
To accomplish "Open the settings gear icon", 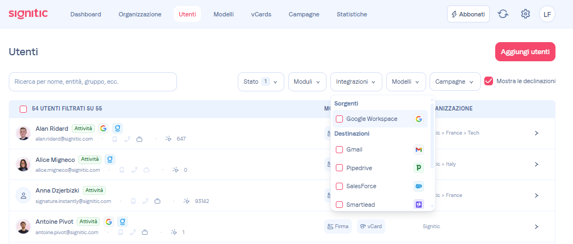I will tap(525, 14).
